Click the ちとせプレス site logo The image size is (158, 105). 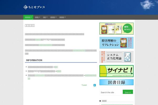(34, 7)
